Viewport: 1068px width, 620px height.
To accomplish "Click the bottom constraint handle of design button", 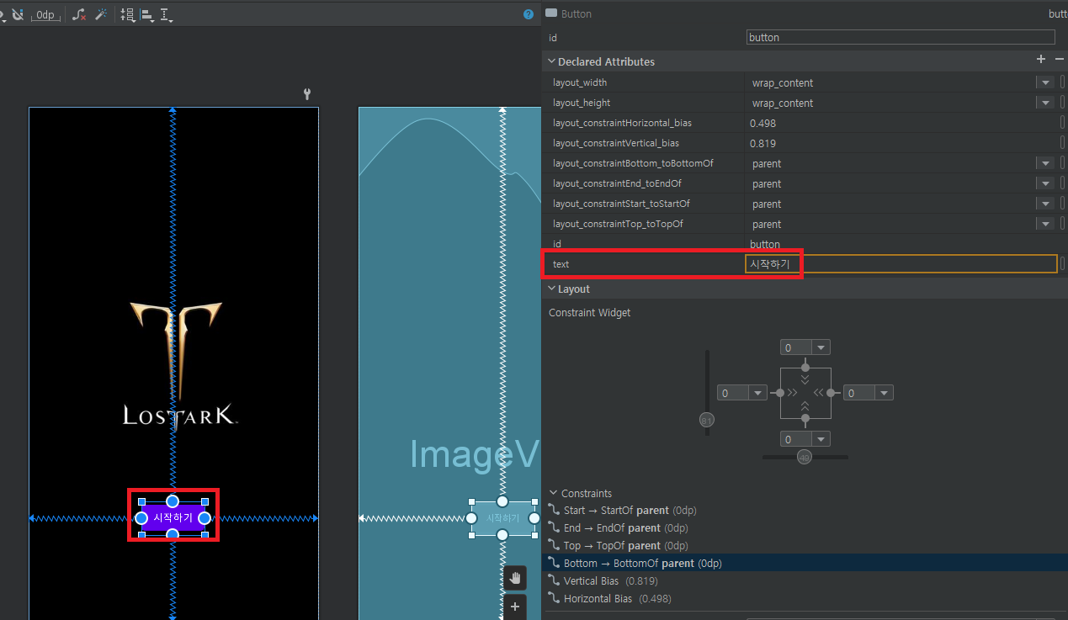I will click(173, 535).
